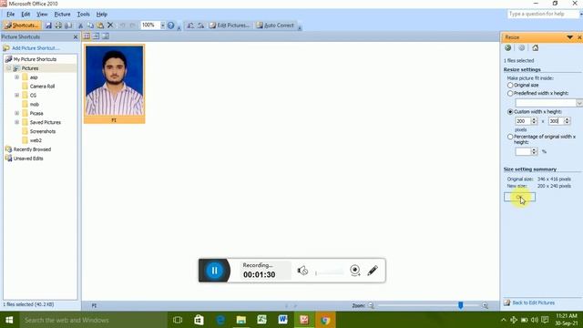Click the Save icon in the toolbar
This screenshot has width=583, height=328.
pyautogui.click(x=48, y=26)
